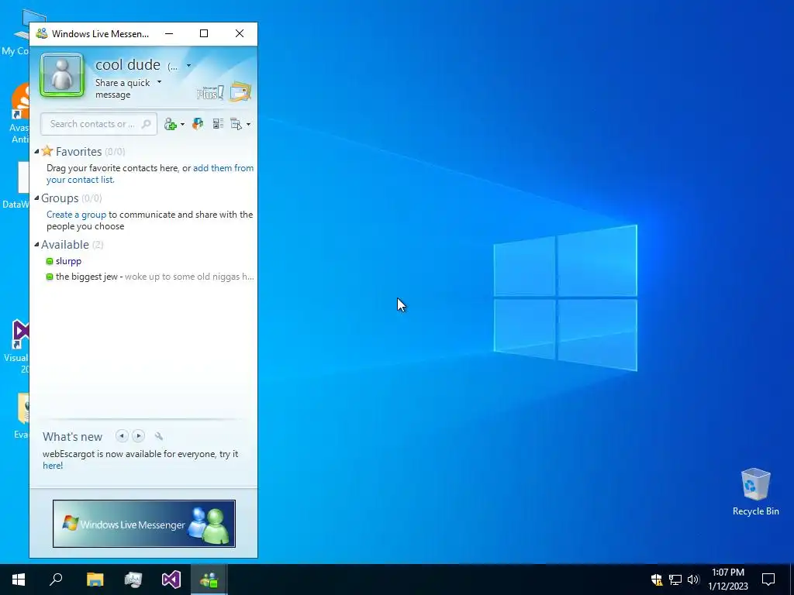Follow the 'here!' webEscargot link

pos(53,466)
